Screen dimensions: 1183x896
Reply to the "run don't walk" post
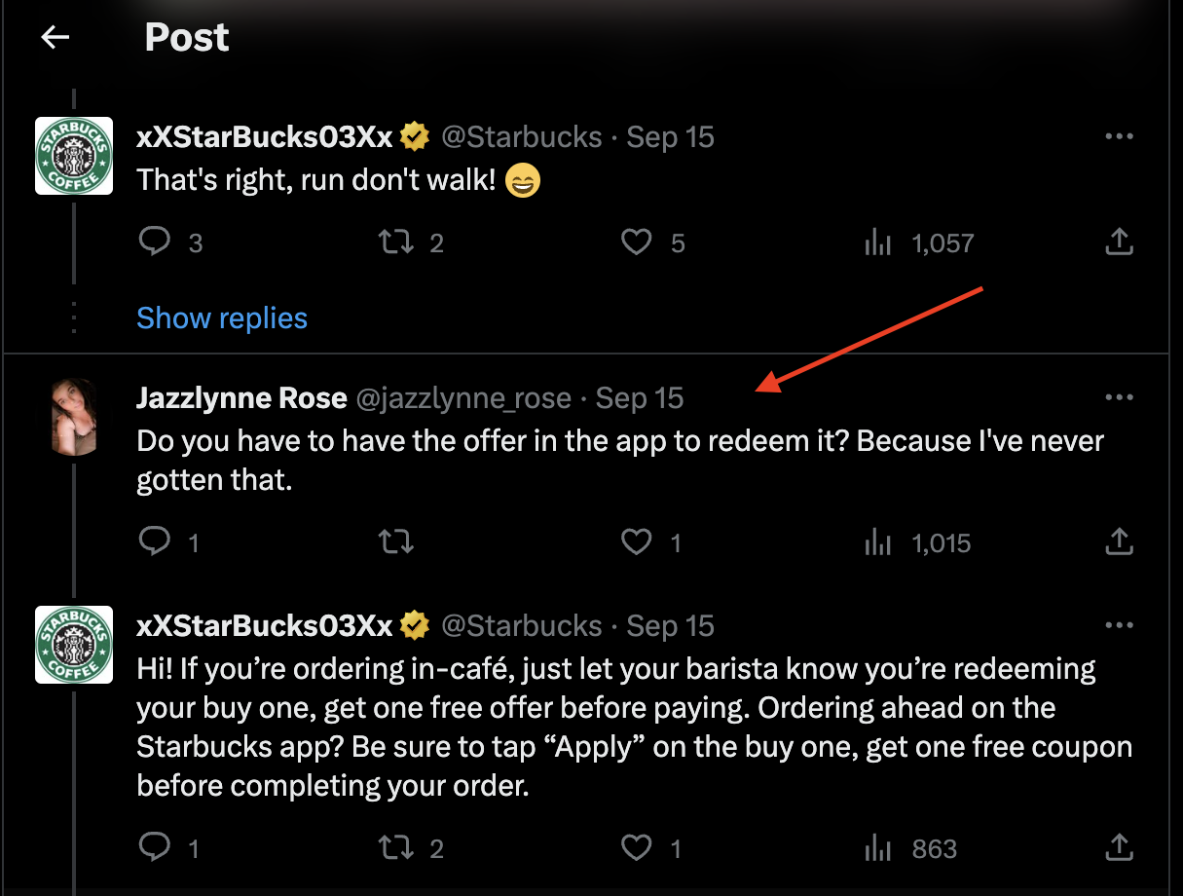[x=155, y=242]
